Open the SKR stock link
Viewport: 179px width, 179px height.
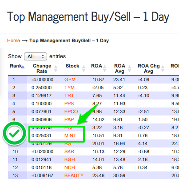[x=69, y=151]
